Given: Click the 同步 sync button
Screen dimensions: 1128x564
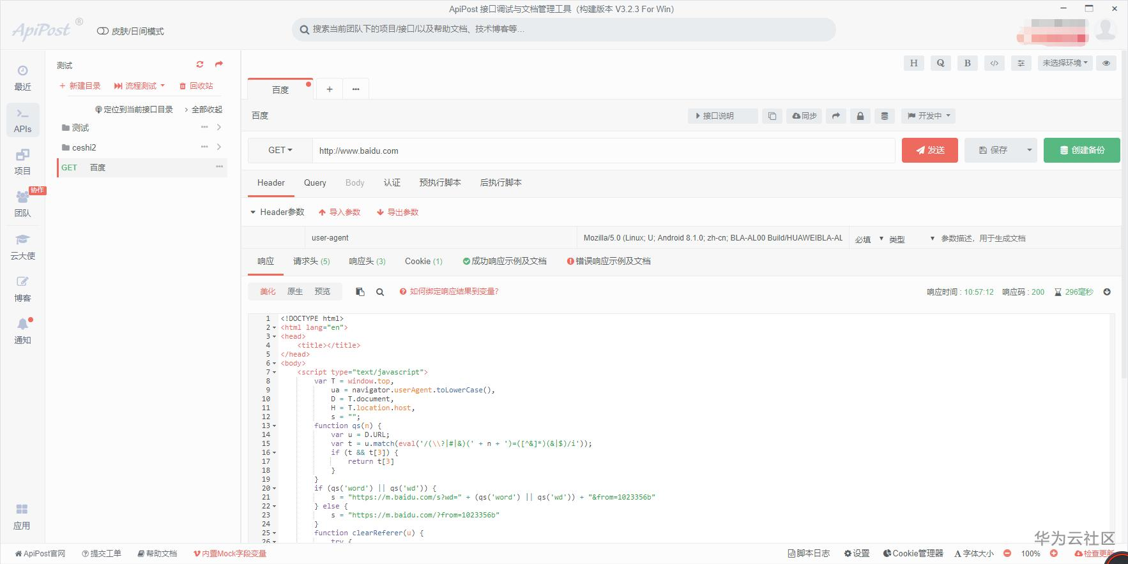Looking at the screenshot, I should 804,116.
